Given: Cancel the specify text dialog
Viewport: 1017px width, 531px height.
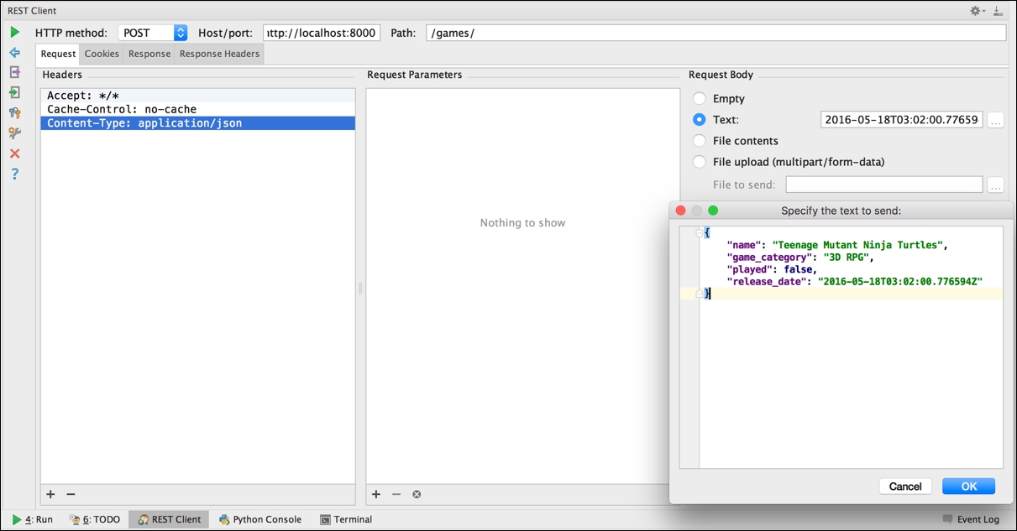Looking at the screenshot, I should (x=905, y=486).
